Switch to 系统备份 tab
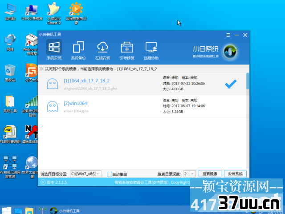The image size is (285, 214). click(x=78, y=50)
